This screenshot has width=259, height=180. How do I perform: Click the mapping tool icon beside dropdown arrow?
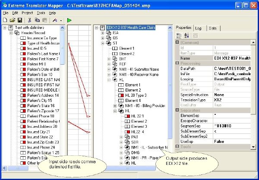[55, 20]
